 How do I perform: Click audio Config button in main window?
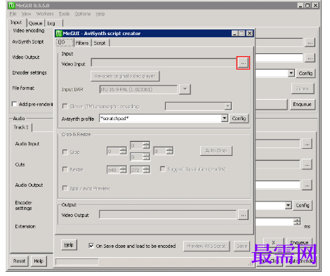[303, 205]
